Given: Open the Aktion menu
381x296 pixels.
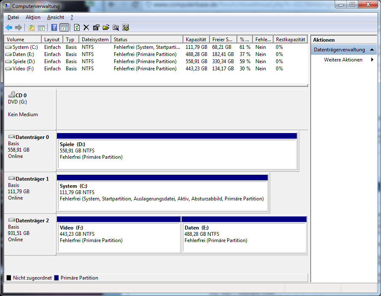Looking at the screenshot, I should coord(33,17).
